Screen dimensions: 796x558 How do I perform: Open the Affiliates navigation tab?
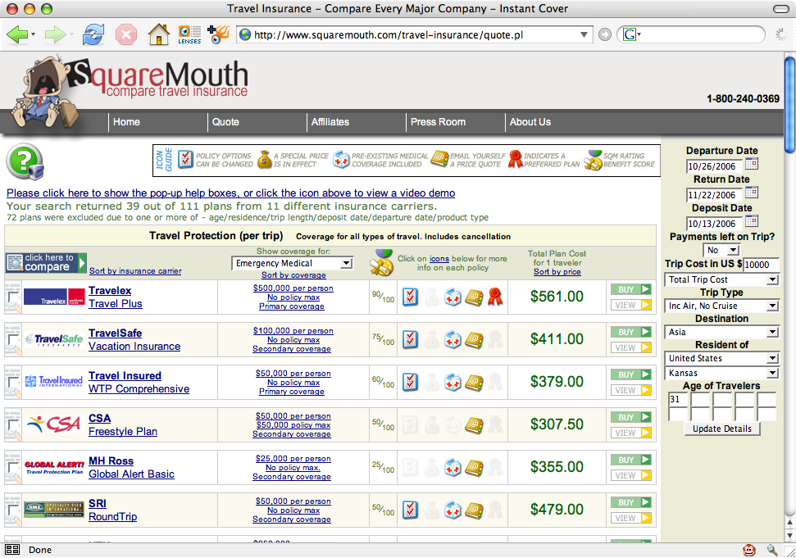point(330,122)
